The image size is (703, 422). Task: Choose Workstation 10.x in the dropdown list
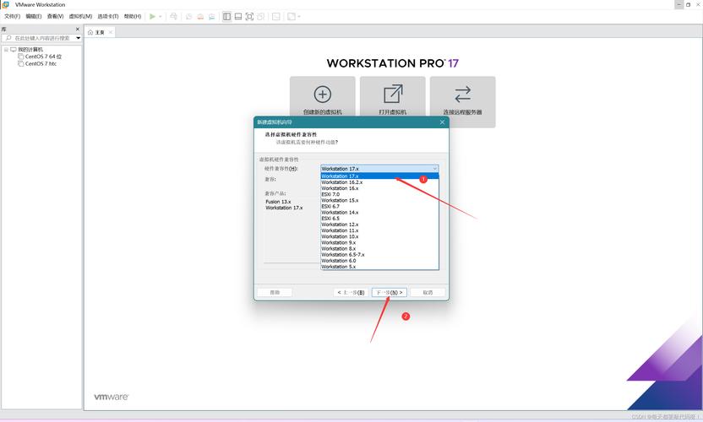379,236
